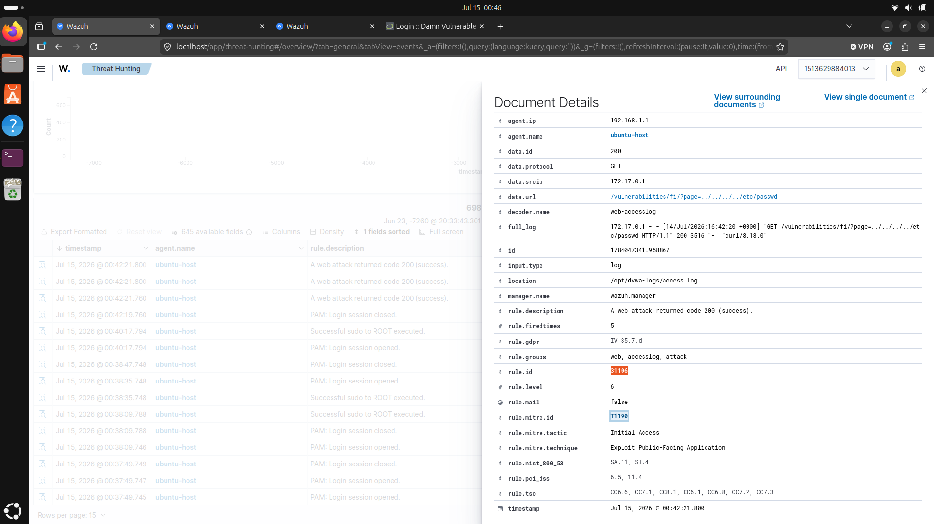934x524 pixels.
Task: Open View single document link
Action: pyautogui.click(x=869, y=97)
